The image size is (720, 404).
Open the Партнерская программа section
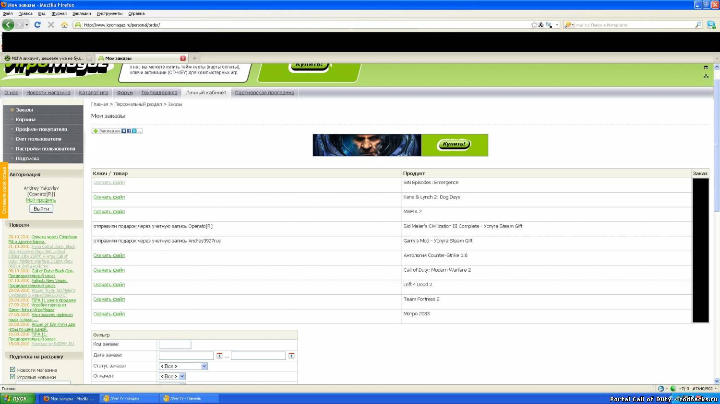point(264,92)
